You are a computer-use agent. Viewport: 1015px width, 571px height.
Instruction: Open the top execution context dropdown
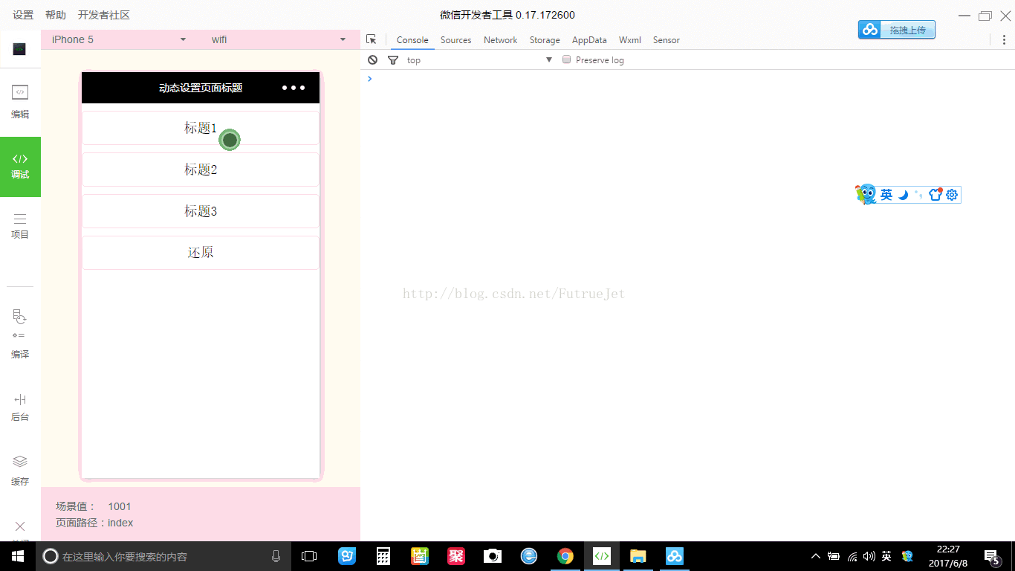point(479,60)
